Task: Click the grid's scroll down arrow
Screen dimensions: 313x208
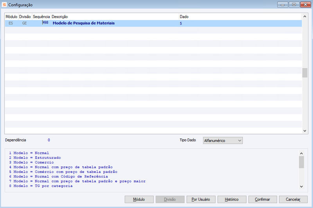Action: tap(305, 131)
